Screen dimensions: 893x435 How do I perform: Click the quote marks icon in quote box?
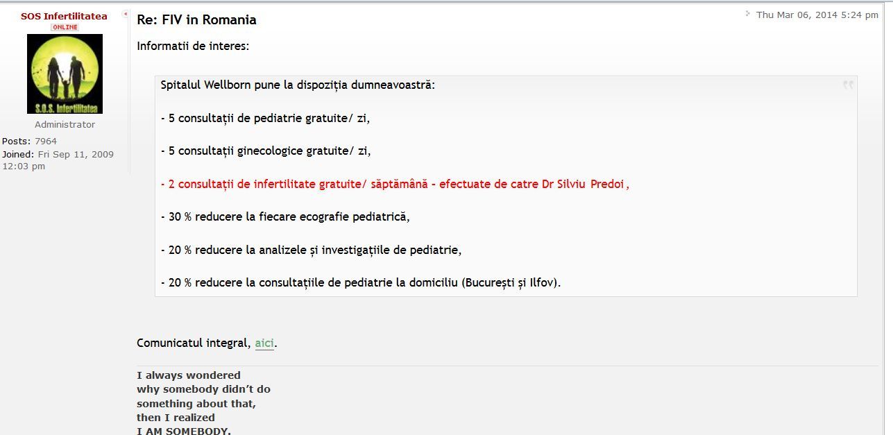(x=848, y=85)
